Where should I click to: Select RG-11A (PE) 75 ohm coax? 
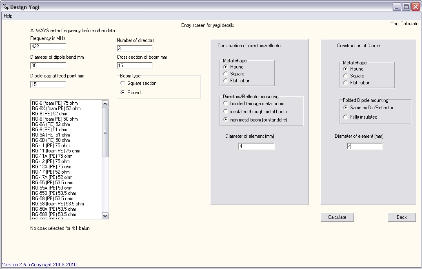point(66,156)
